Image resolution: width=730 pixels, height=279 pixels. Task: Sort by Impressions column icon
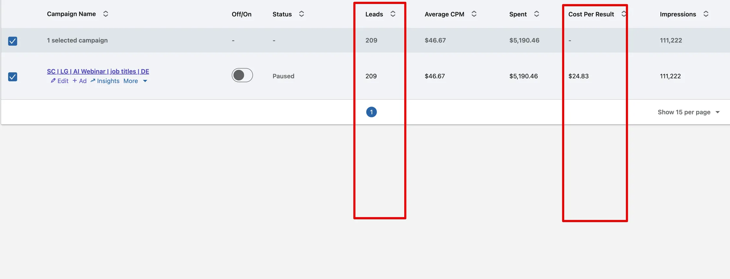point(706,14)
